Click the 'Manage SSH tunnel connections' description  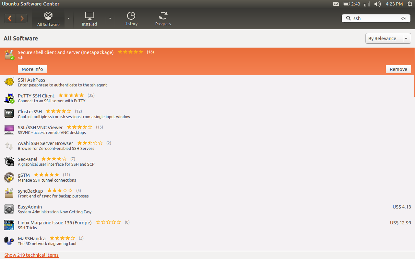(x=47, y=180)
